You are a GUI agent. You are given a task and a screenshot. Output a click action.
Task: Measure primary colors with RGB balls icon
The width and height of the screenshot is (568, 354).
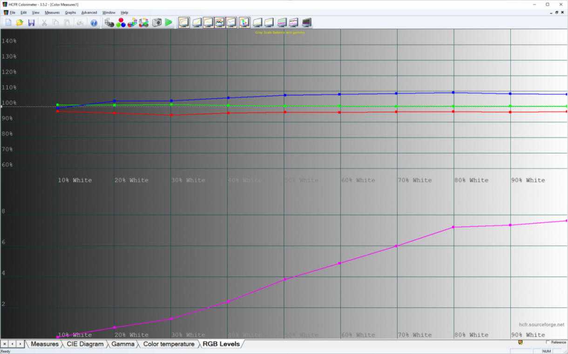[x=121, y=22]
